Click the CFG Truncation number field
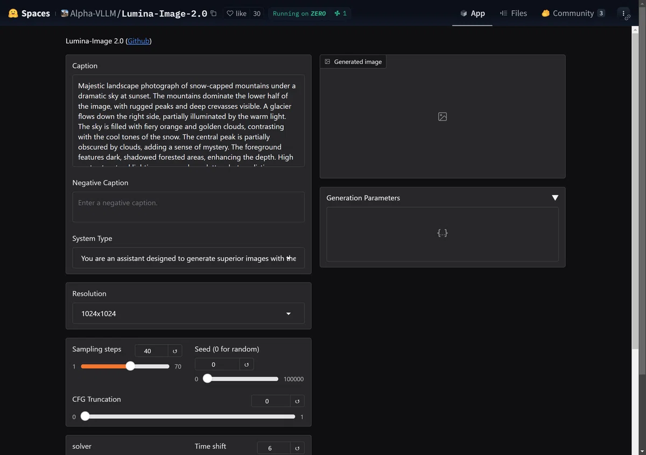The width and height of the screenshot is (646, 455). click(x=271, y=401)
